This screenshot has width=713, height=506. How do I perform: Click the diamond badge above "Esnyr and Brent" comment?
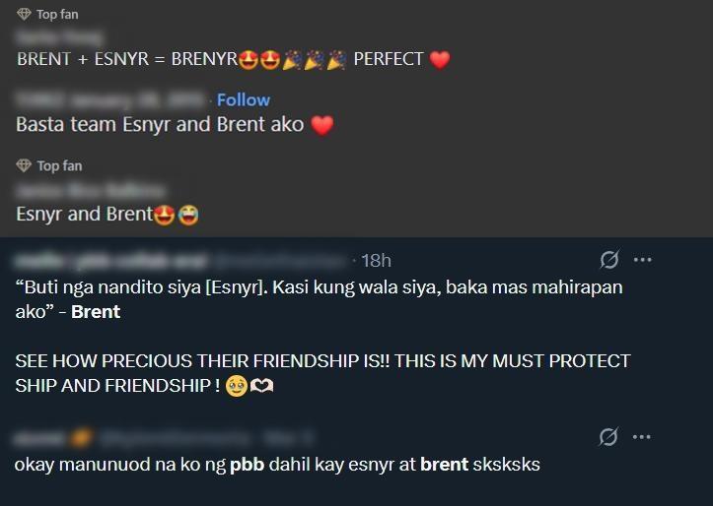[24, 165]
